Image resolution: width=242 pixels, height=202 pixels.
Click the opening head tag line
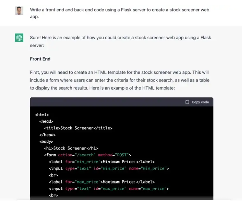pos(46,121)
